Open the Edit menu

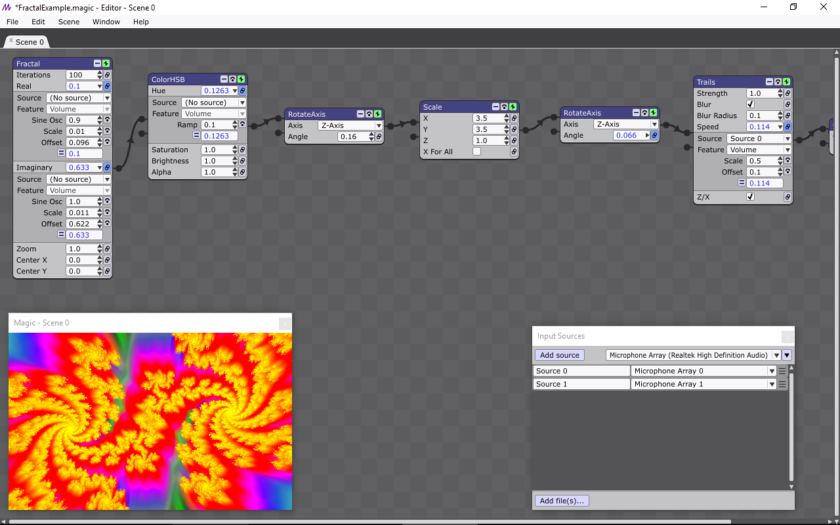click(38, 22)
